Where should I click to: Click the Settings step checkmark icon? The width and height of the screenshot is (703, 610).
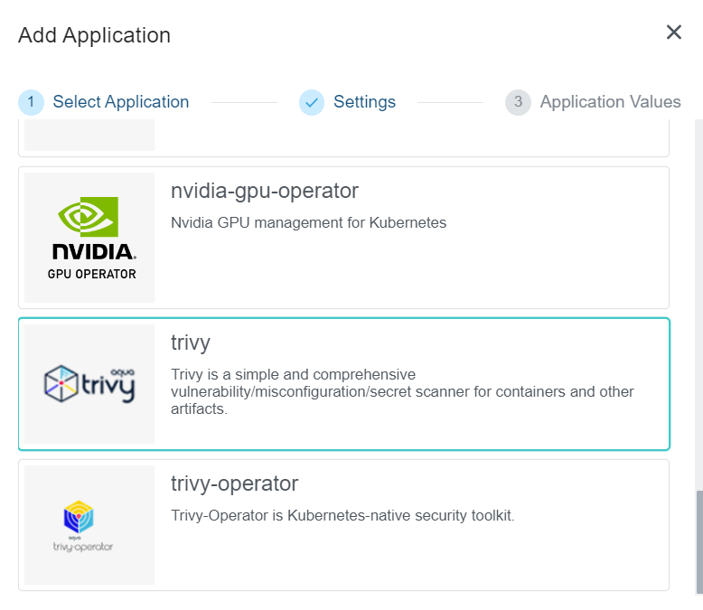(x=312, y=102)
